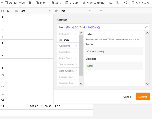The height and width of the screenshot is (119, 152).
Task: Click the share icon in toolbar
Action: coord(125,3)
